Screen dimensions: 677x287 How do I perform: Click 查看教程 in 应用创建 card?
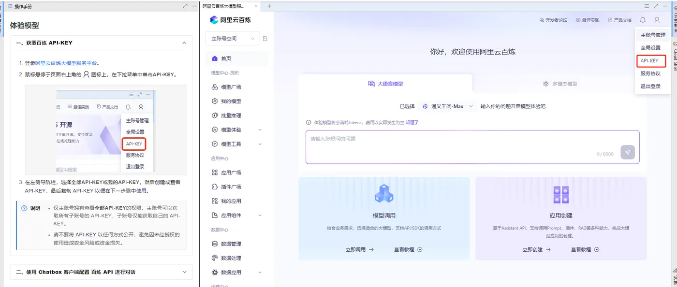[585, 250]
